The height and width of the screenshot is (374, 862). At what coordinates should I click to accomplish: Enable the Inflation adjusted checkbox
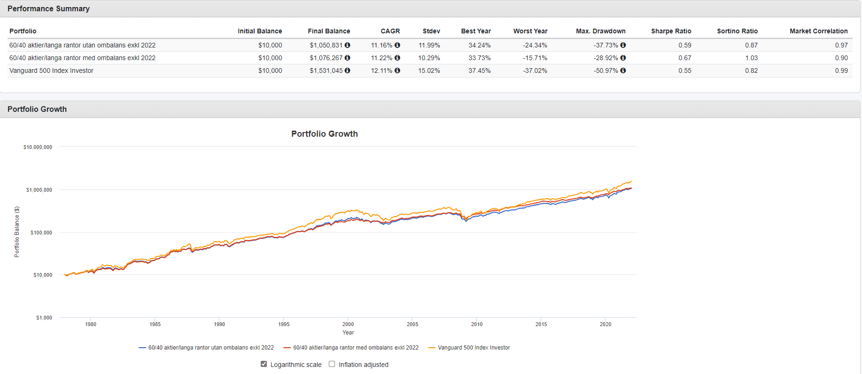(332, 364)
